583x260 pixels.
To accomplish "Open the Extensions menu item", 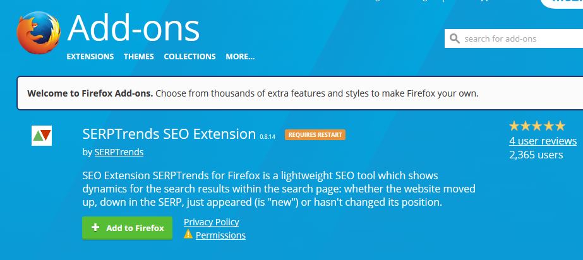I will [x=90, y=57].
